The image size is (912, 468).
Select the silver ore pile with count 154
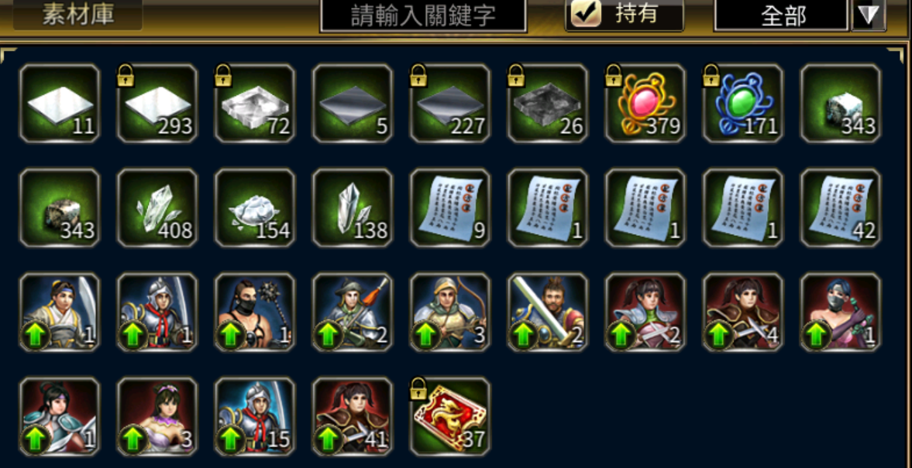255,208
